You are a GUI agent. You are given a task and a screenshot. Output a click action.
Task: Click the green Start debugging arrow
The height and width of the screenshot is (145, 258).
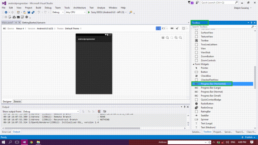(x=89, y=12)
